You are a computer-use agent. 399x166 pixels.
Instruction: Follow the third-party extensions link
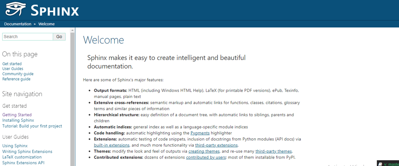pos(216,145)
